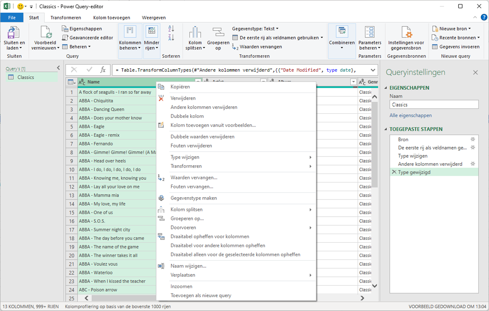Image resolution: width=489 pixels, height=311 pixels.
Task: Open the gear settings for the Bron step
Action: (473, 139)
